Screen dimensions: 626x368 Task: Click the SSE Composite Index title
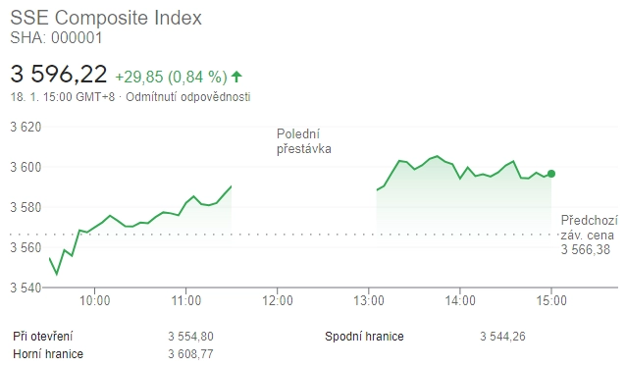(x=106, y=18)
